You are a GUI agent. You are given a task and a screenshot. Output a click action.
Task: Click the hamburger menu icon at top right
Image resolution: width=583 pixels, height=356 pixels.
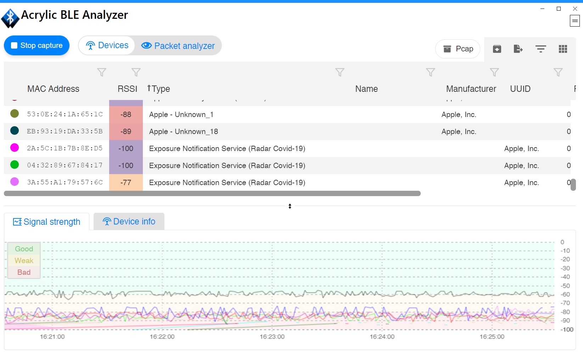pyautogui.click(x=574, y=21)
